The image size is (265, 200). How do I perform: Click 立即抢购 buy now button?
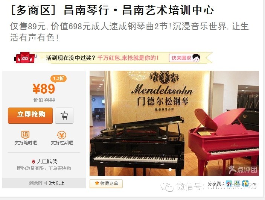30,115
